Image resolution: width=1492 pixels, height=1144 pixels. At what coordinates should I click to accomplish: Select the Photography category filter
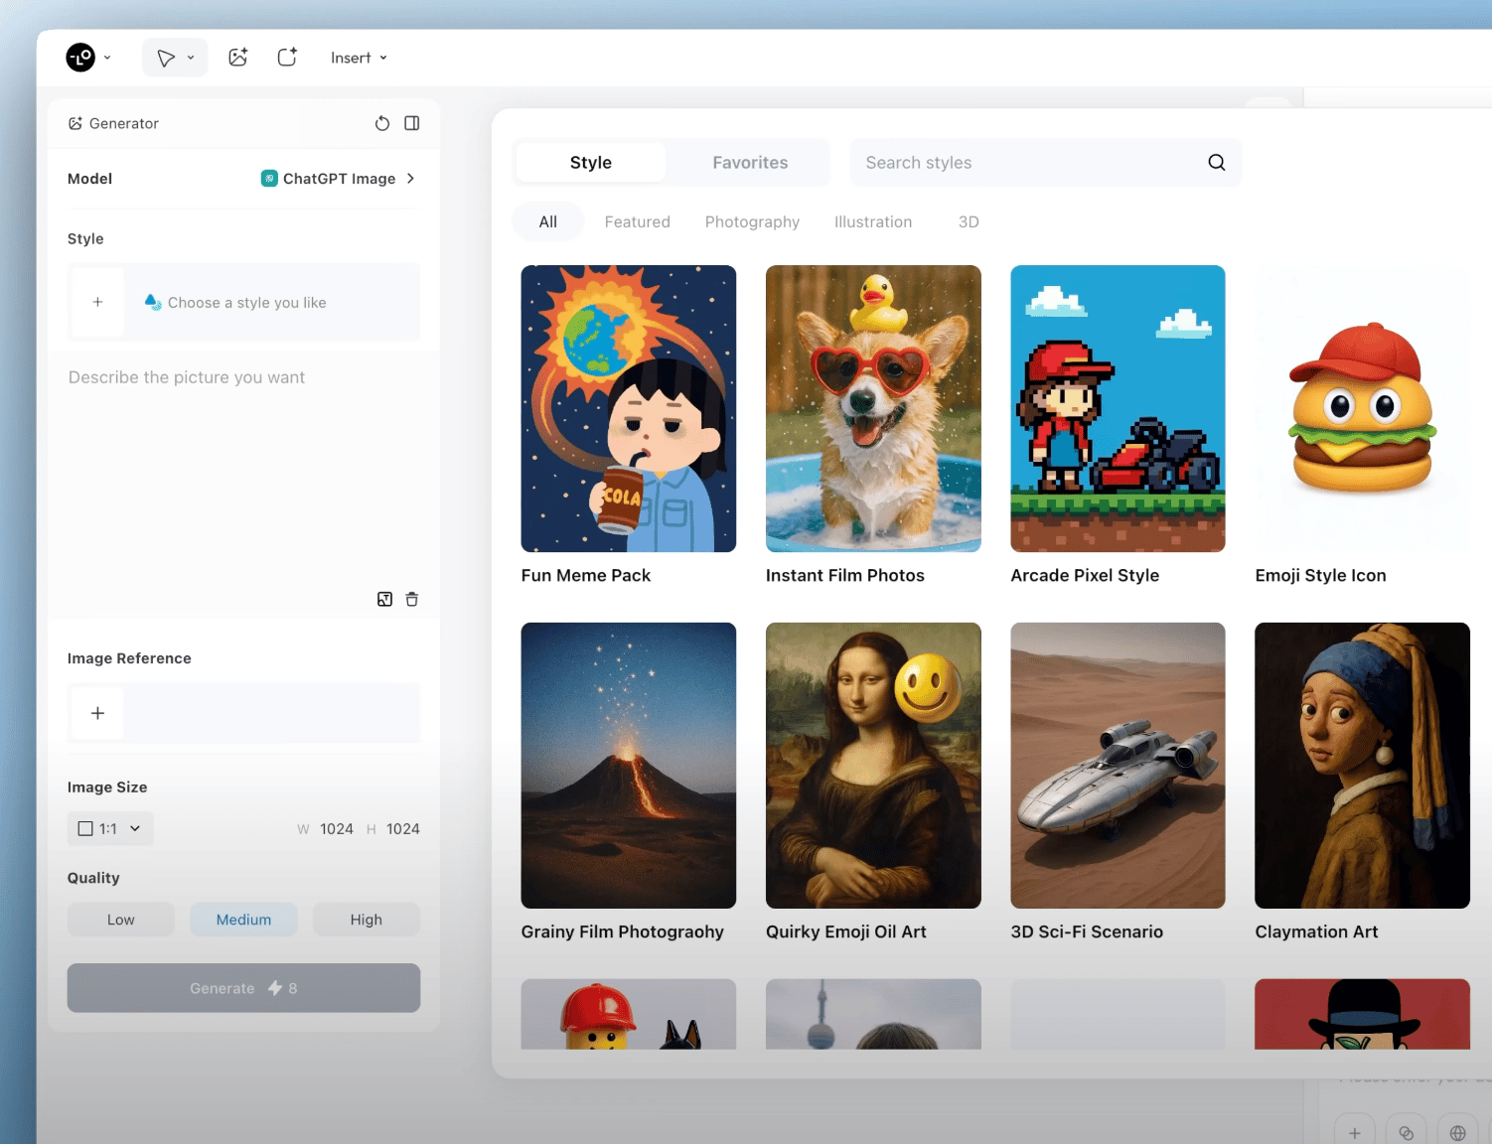(x=752, y=221)
